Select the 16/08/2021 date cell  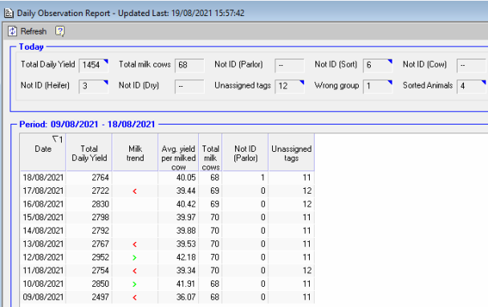click(x=43, y=204)
